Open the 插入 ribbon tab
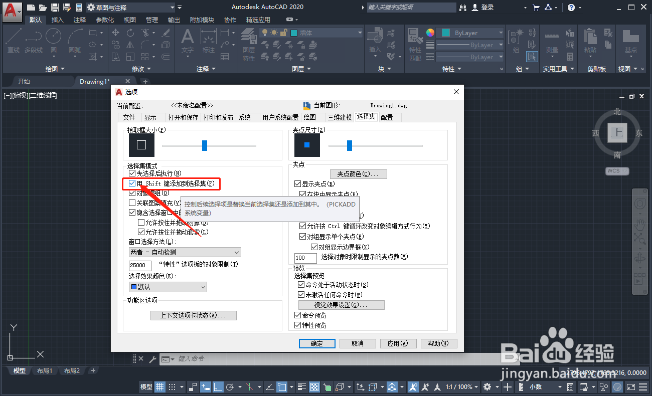The width and height of the screenshot is (652, 396). coord(58,20)
